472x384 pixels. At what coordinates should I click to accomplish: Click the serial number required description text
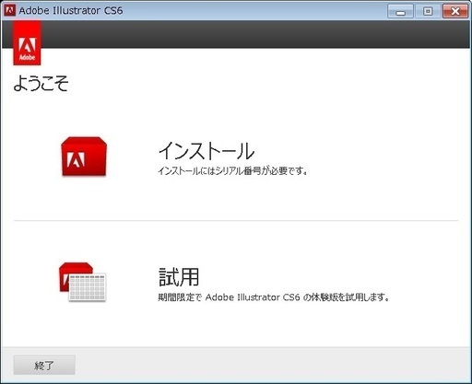coord(232,171)
